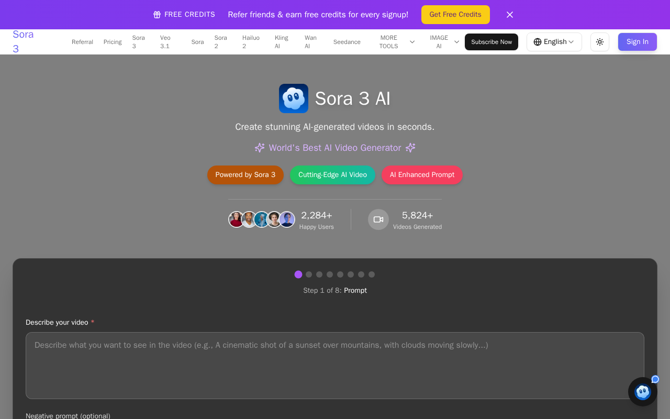The image size is (670, 419).
Task: Open the Pricing page
Action: (113, 42)
